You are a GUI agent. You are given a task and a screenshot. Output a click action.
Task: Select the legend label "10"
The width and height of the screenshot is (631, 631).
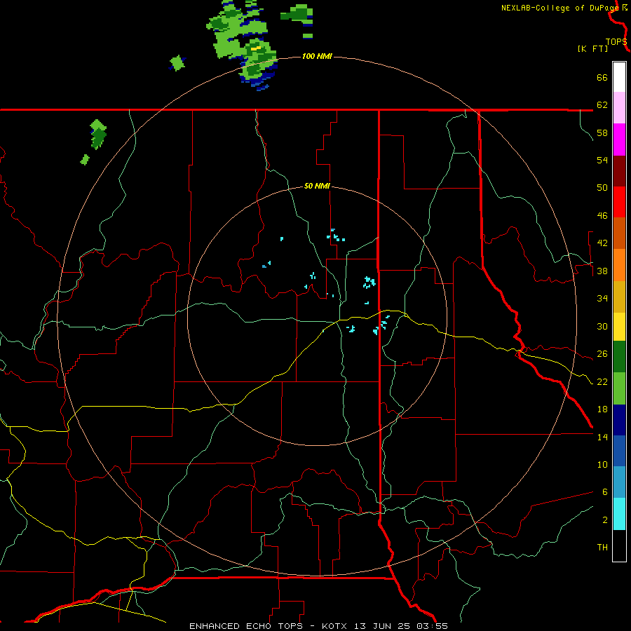[x=602, y=464]
